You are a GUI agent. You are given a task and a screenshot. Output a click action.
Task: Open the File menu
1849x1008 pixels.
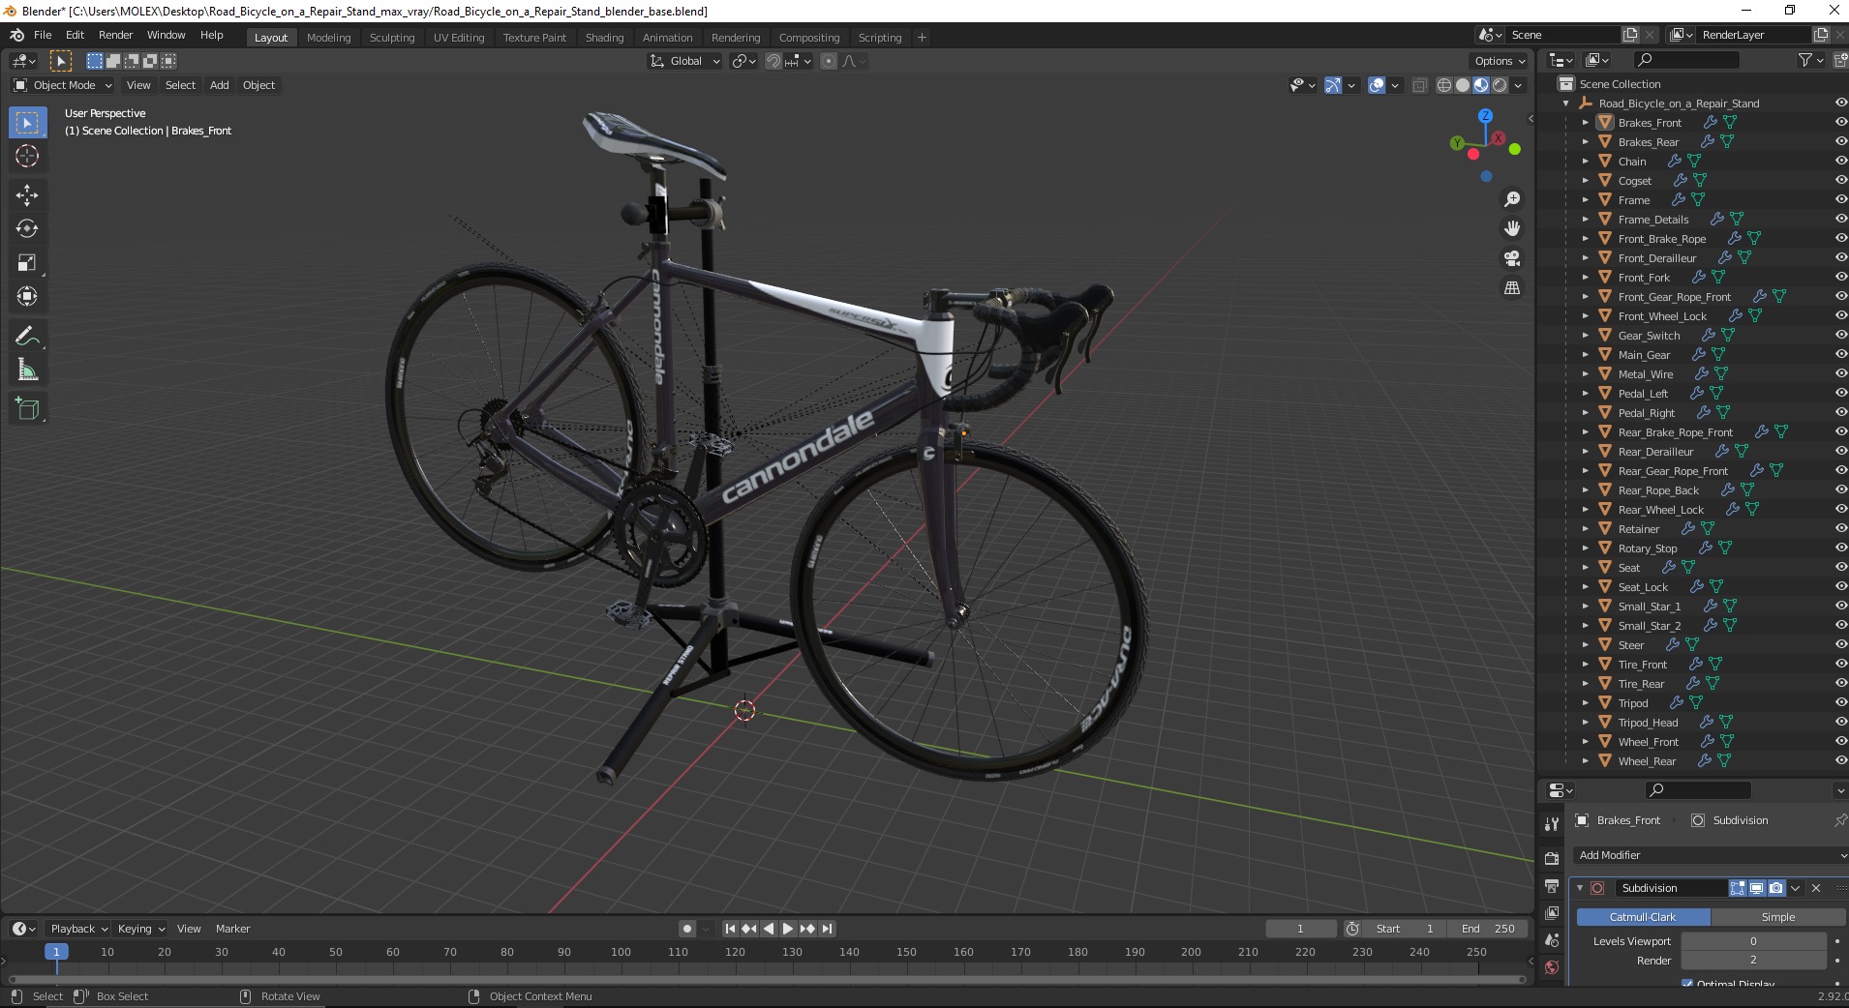coord(43,35)
